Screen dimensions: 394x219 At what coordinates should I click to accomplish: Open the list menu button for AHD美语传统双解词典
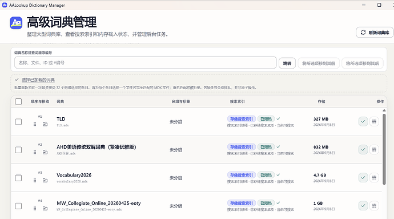point(374,149)
